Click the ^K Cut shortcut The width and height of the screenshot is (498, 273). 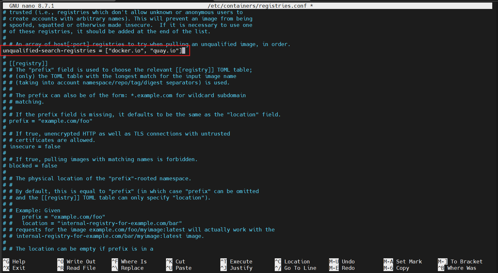click(x=176, y=261)
